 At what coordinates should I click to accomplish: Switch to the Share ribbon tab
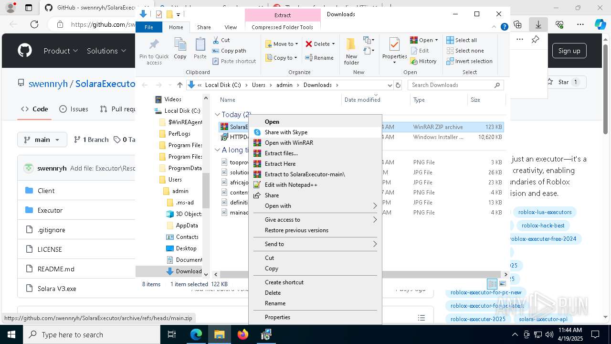204,27
